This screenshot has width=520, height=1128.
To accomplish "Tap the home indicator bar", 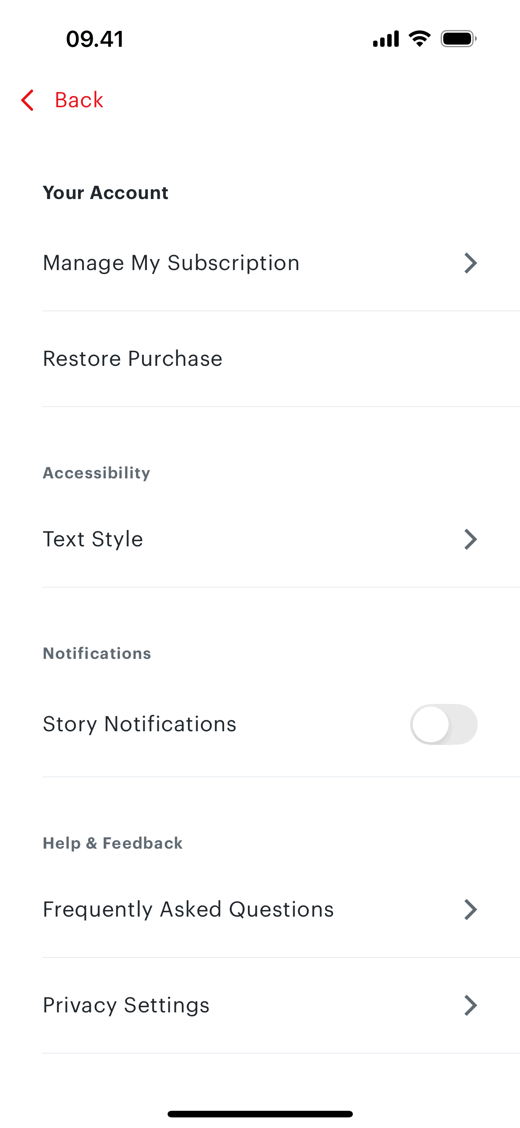I will 260,1114.
